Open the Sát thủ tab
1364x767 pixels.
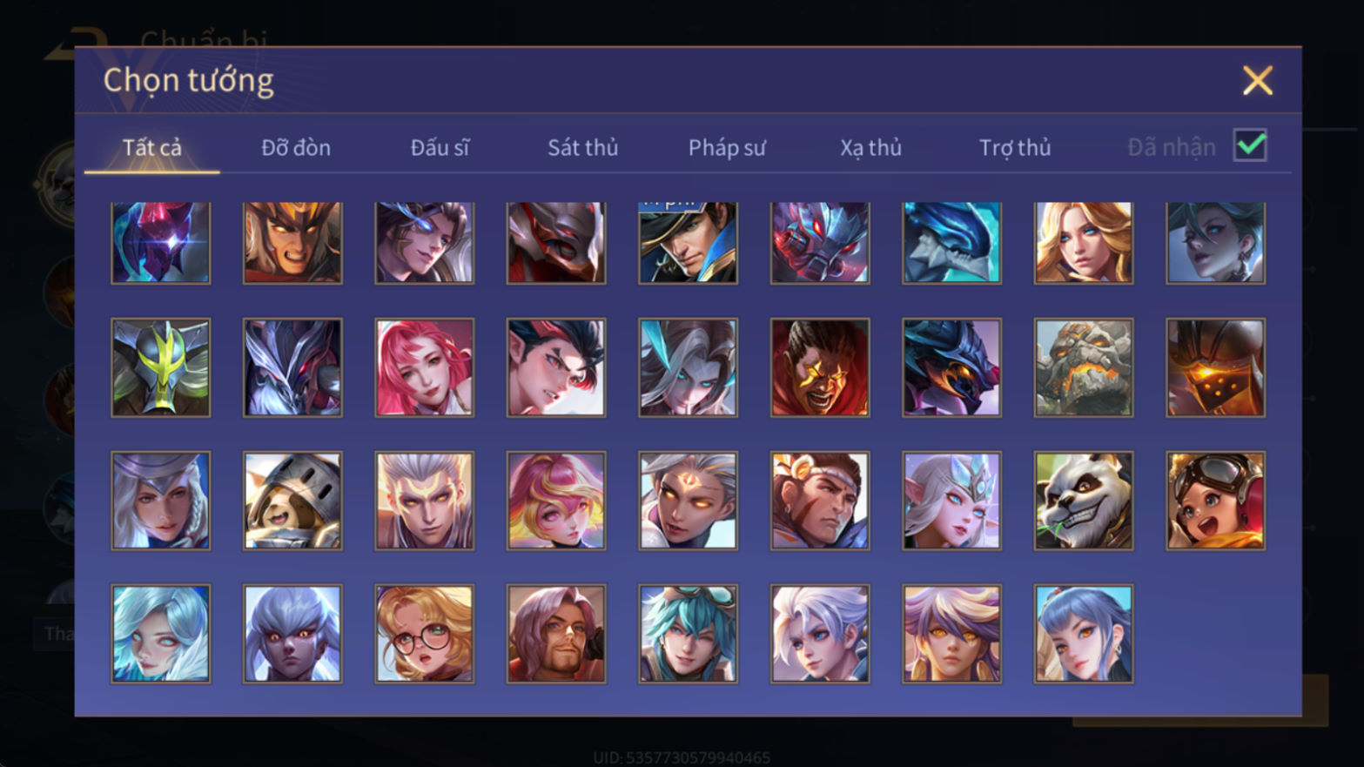583,148
